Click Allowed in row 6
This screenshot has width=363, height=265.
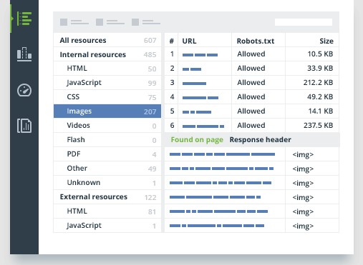pyautogui.click(x=251, y=126)
